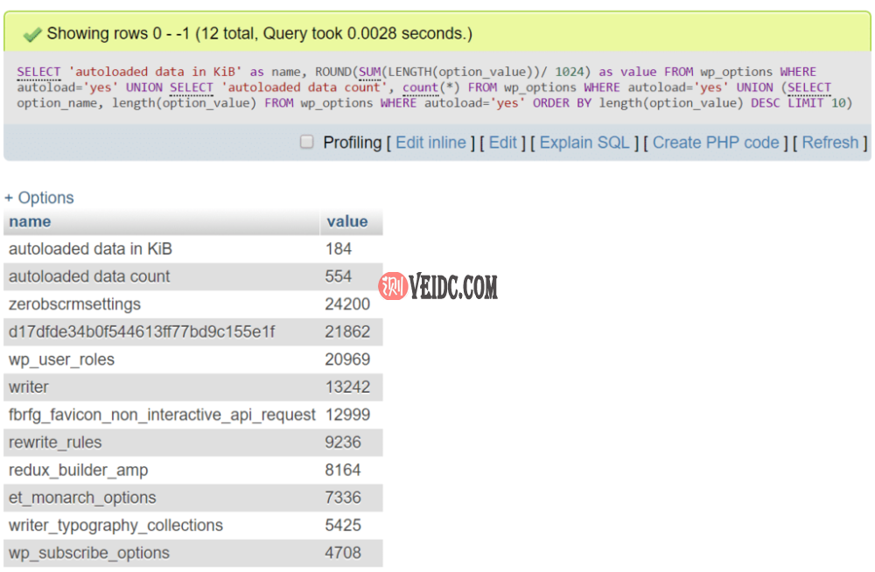Refresh the query results
Image resolution: width=875 pixels, height=572 pixels.
829,143
